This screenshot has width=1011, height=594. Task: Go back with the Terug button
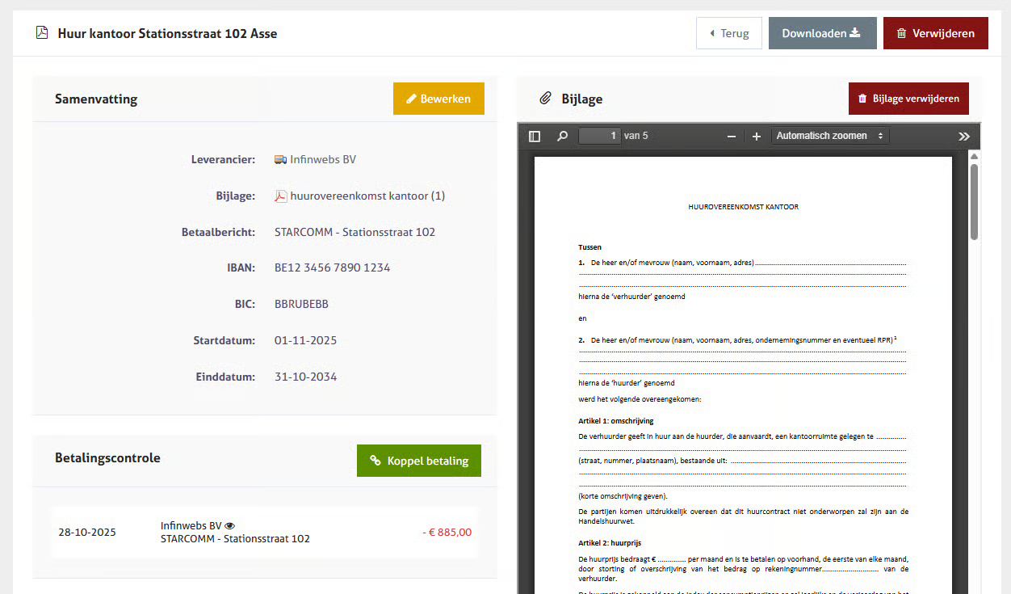[728, 33]
